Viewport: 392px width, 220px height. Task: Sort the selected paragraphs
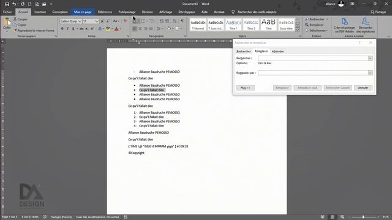175,21
